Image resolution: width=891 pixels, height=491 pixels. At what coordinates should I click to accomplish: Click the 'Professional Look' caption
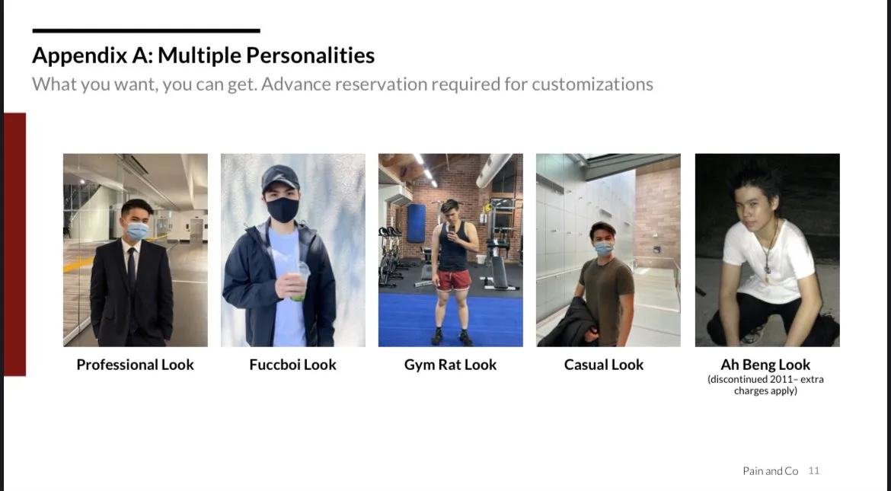(x=136, y=365)
